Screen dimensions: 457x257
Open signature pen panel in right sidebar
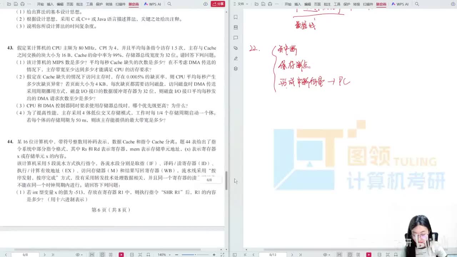236,58
